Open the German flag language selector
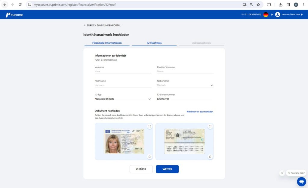Viewport: 308px width, 188px height. (266, 14)
